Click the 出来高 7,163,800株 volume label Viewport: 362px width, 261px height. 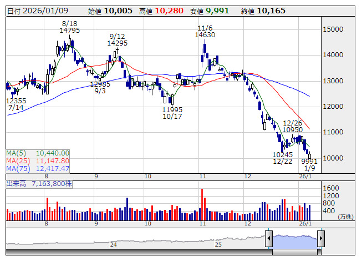point(39,184)
